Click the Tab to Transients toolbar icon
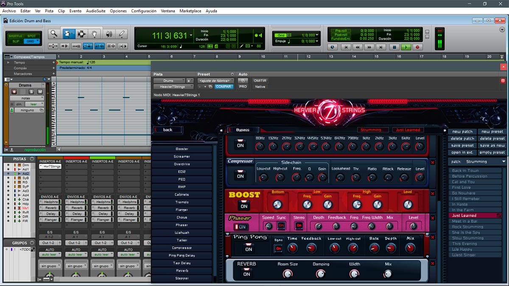Image resolution: width=509 pixels, height=286 pixels. tap(65, 46)
